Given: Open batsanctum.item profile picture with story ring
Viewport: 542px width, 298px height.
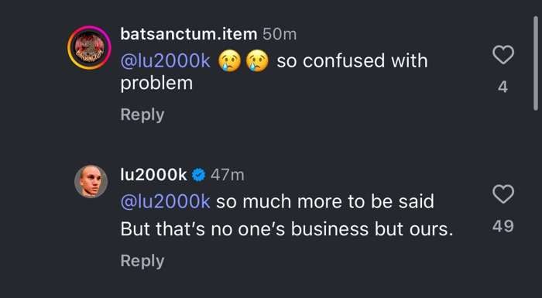Looking at the screenshot, I should [x=89, y=47].
